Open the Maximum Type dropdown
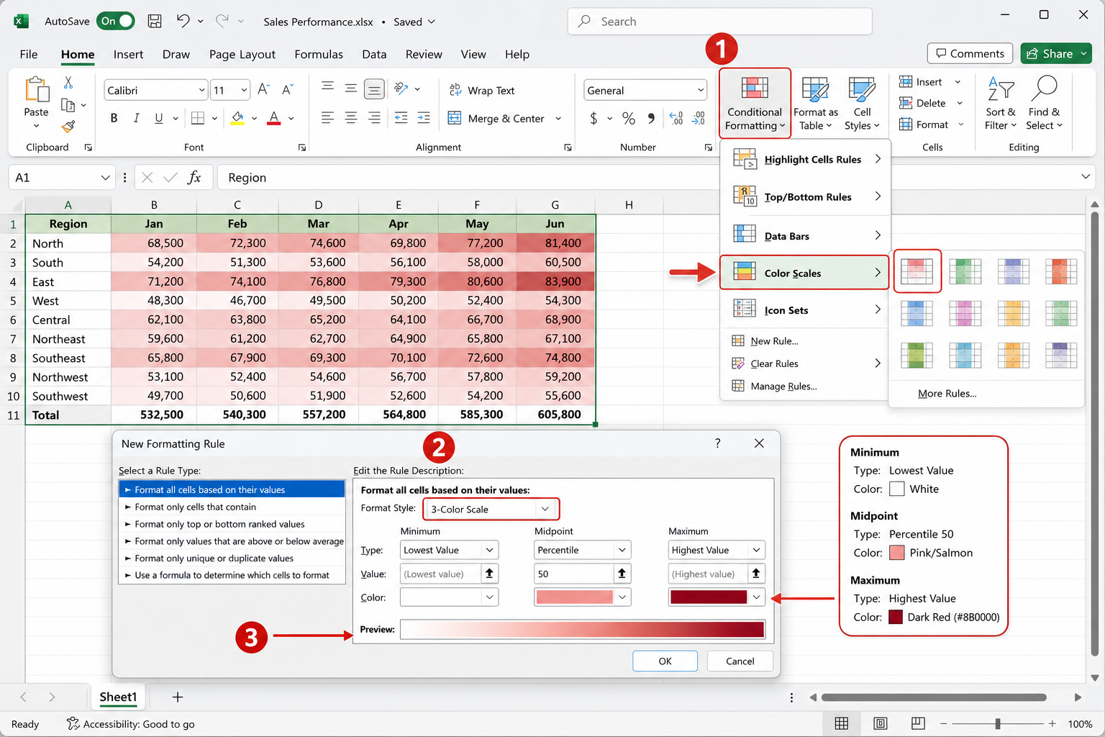1105x737 pixels. [756, 550]
